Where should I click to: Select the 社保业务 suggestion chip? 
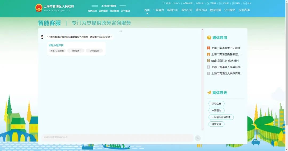pyautogui.click(x=76, y=51)
